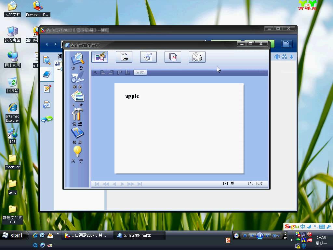Select the translate arrows icon in 金山词霸2007's left sidebar
The height and width of the screenshot is (250, 333).
[x=47, y=104]
